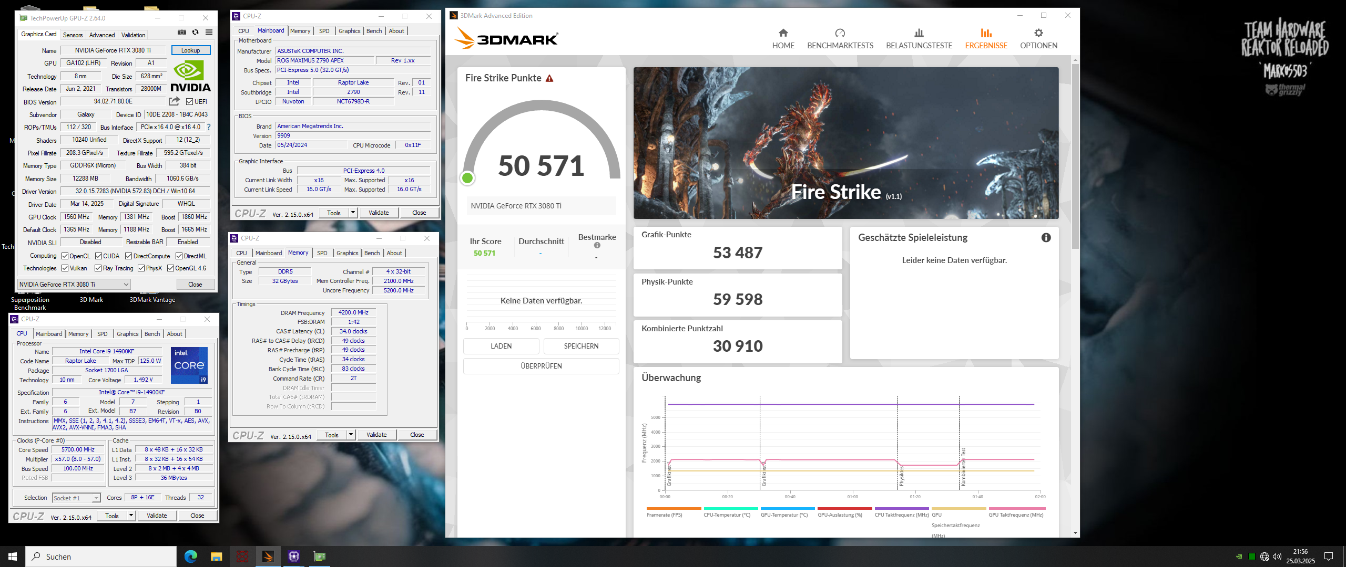Share BIOS version via export icon
This screenshot has width=1346, height=567.
[x=174, y=101]
